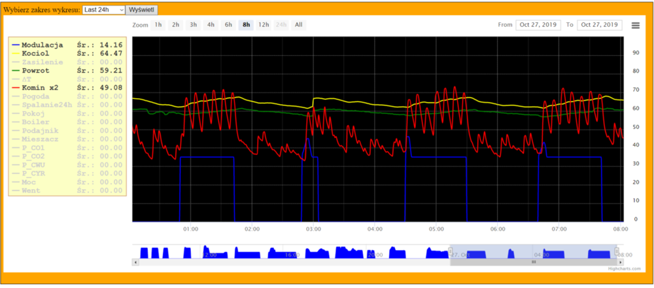Zoom to All data range

coord(298,25)
